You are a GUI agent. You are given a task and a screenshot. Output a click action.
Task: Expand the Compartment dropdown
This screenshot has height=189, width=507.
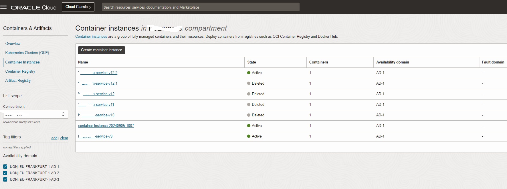[x=35, y=114]
